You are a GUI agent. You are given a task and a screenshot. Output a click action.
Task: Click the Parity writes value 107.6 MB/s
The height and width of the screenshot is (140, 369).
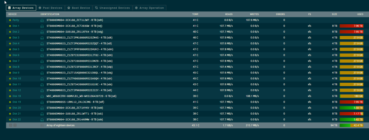tap(252, 20)
